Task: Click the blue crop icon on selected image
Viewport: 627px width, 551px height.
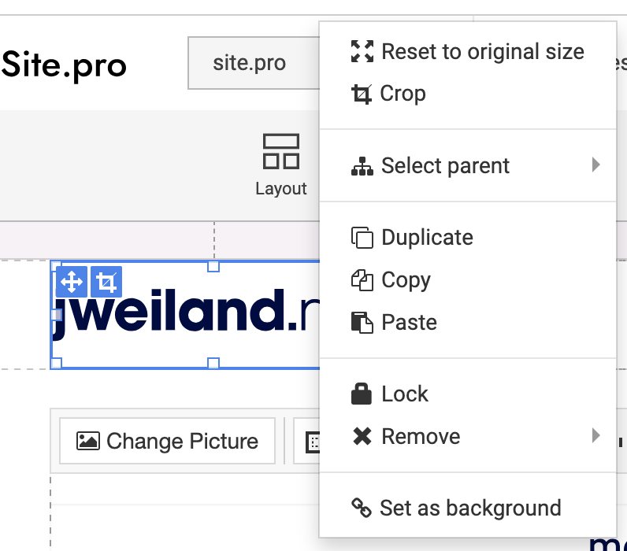Action: pyautogui.click(x=106, y=282)
